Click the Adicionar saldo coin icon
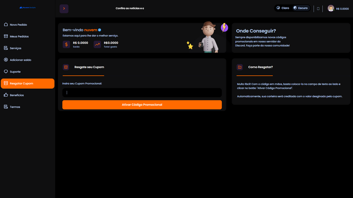This screenshot has height=198, width=353. [6, 60]
